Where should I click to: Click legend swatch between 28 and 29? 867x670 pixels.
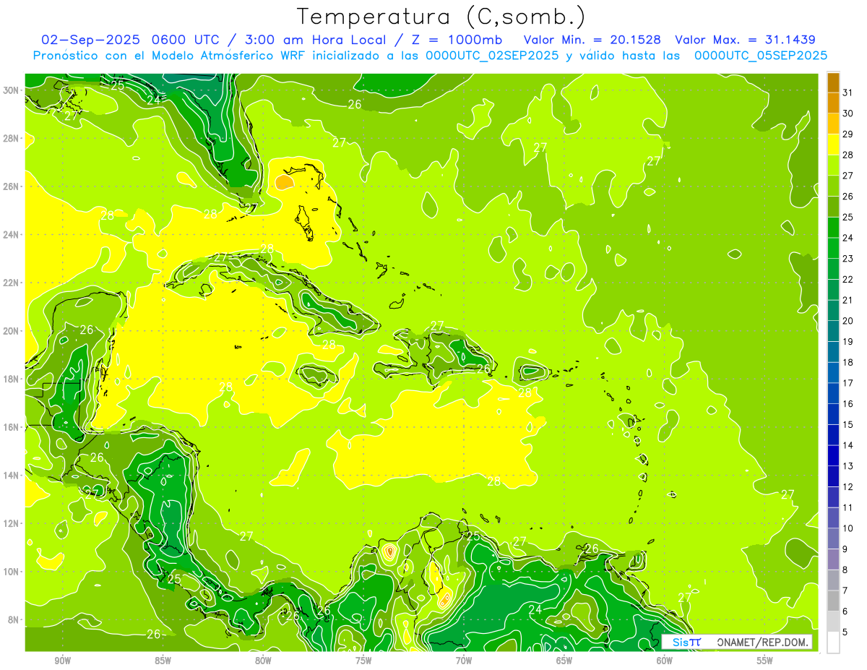(x=833, y=145)
